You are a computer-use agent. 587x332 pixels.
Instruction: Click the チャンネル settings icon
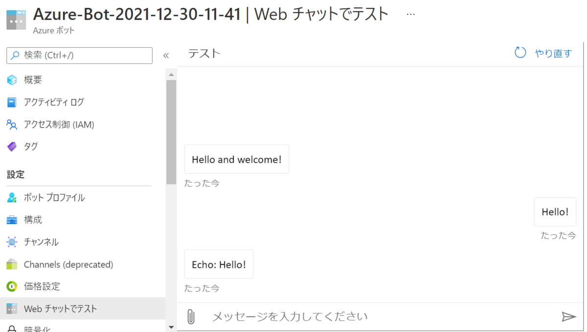[x=11, y=242]
